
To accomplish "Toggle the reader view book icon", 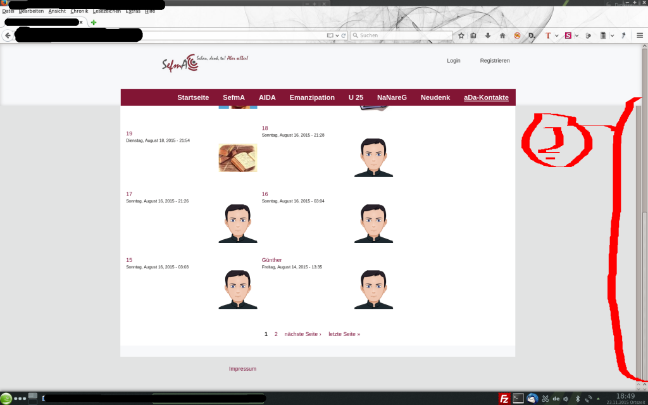I will coord(330,35).
